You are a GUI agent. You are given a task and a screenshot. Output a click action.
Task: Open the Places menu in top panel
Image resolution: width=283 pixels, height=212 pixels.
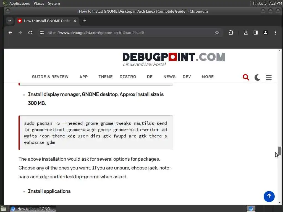[x=39, y=3]
